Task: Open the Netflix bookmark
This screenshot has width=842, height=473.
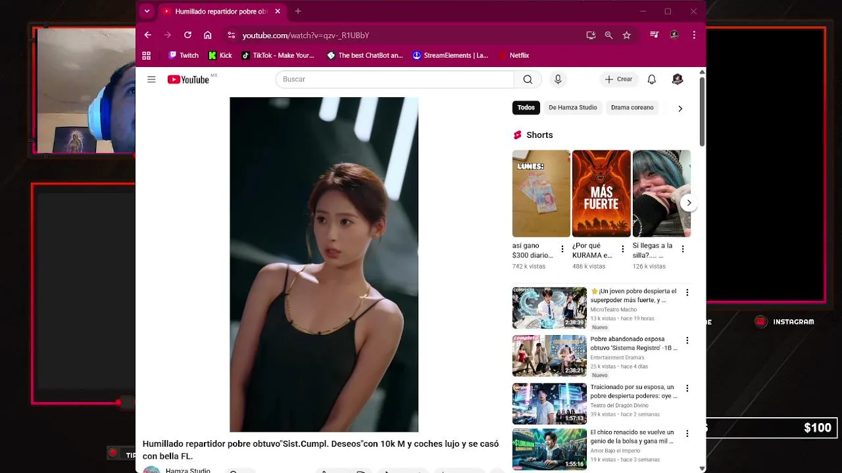Action: [514, 55]
